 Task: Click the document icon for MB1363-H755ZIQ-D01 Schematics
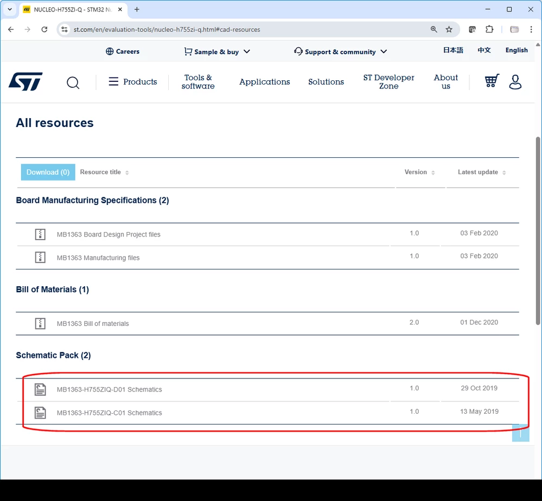pyautogui.click(x=40, y=389)
